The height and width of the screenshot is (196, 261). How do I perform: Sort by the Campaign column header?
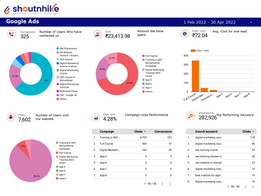point(107,131)
